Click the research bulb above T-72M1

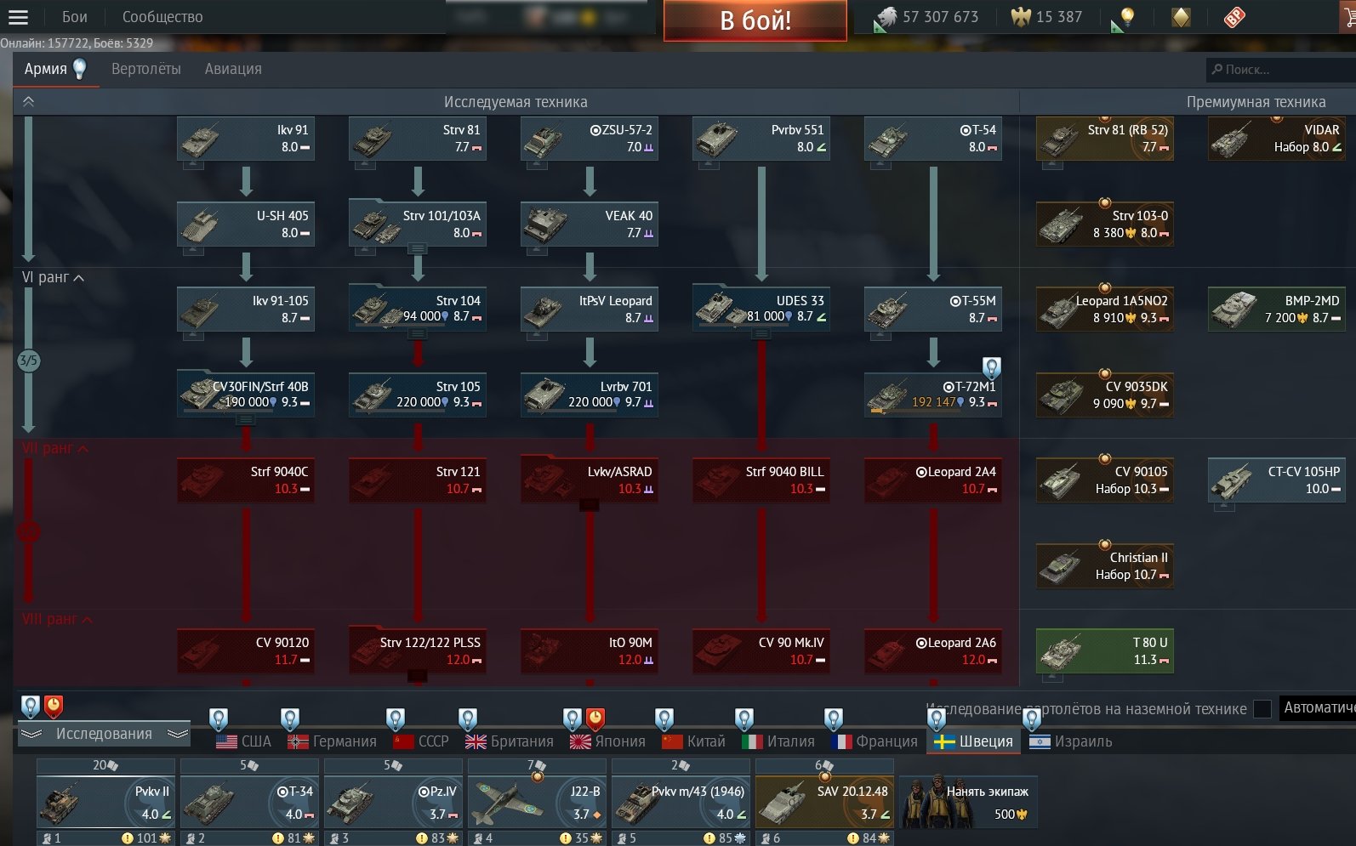pos(991,367)
